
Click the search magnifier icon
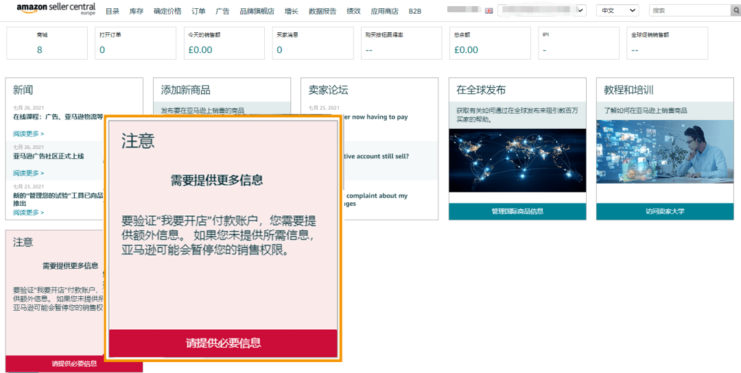[x=736, y=11]
